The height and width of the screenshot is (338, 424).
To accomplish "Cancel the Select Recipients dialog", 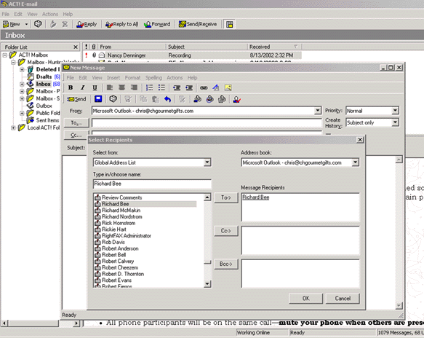I will (x=343, y=298).
